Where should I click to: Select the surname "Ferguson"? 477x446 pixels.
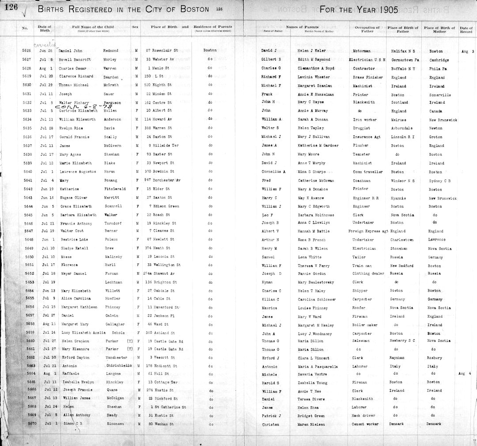(112, 103)
